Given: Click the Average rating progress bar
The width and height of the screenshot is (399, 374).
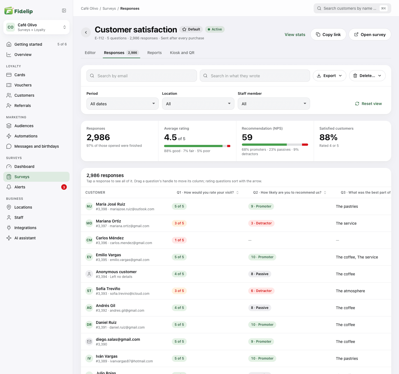Looking at the screenshot, I should click(x=197, y=146).
